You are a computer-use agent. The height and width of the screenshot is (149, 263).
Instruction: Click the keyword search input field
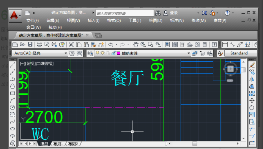125,13
